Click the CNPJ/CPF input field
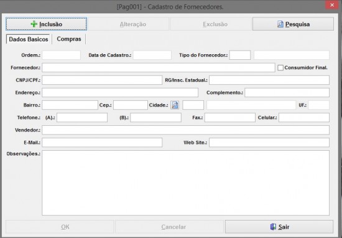342x238 pixels. click(x=102, y=80)
